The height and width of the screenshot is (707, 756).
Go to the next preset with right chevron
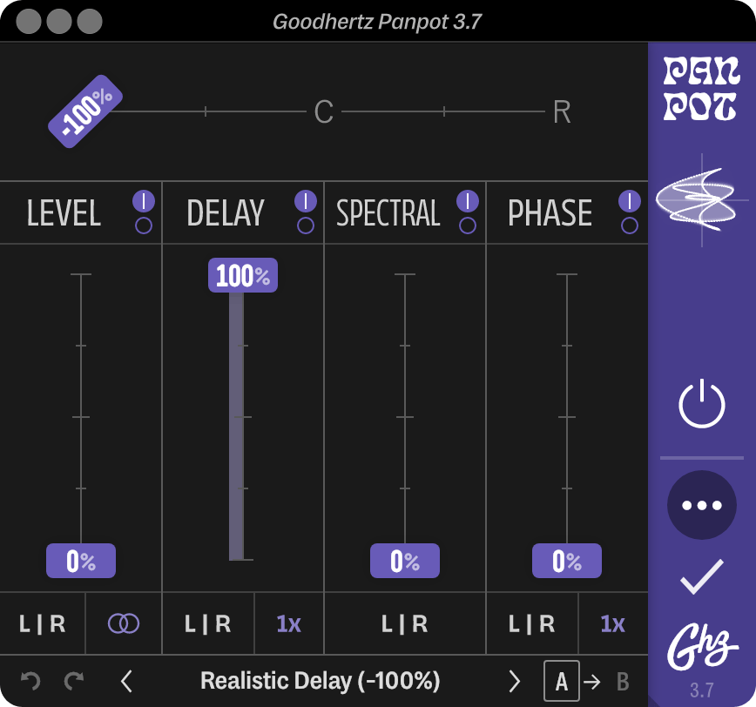(515, 682)
